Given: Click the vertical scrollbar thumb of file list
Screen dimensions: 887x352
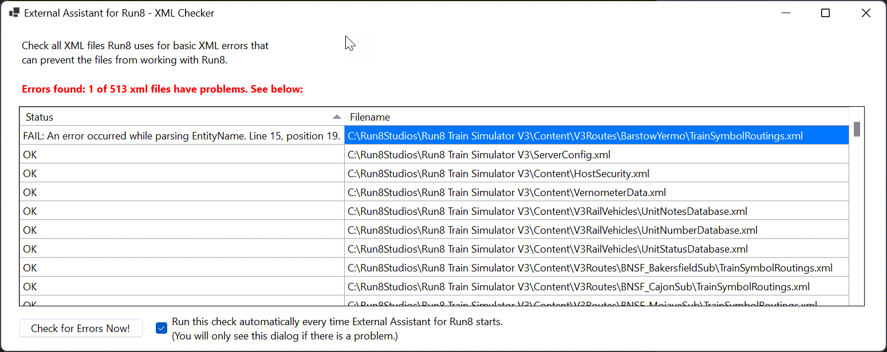Looking at the screenshot, I should click(x=857, y=129).
